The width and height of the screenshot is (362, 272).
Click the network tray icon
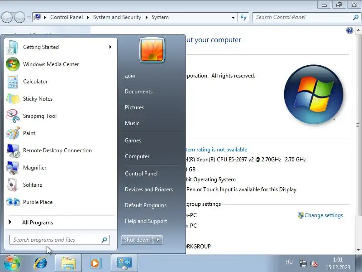303,263
